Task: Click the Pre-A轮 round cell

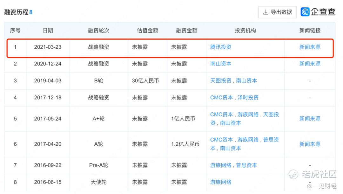Action: (98, 165)
